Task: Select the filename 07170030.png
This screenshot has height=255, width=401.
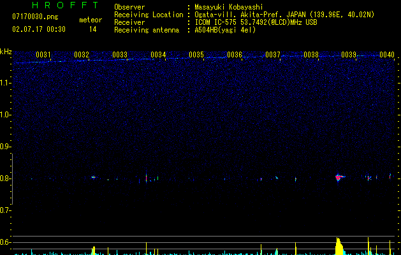Action: pyautogui.click(x=35, y=17)
